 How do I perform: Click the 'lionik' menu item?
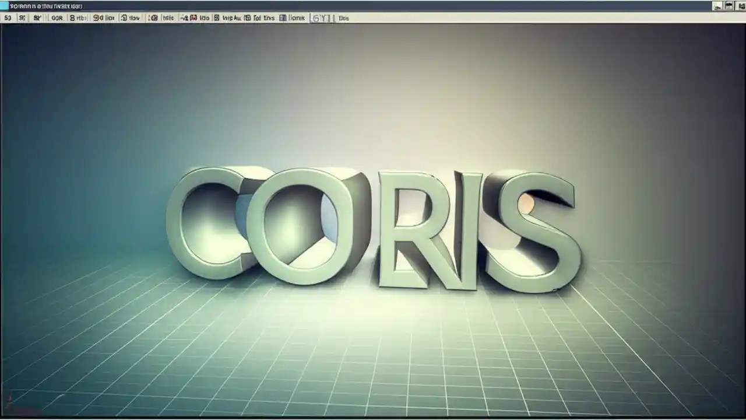click(x=297, y=18)
